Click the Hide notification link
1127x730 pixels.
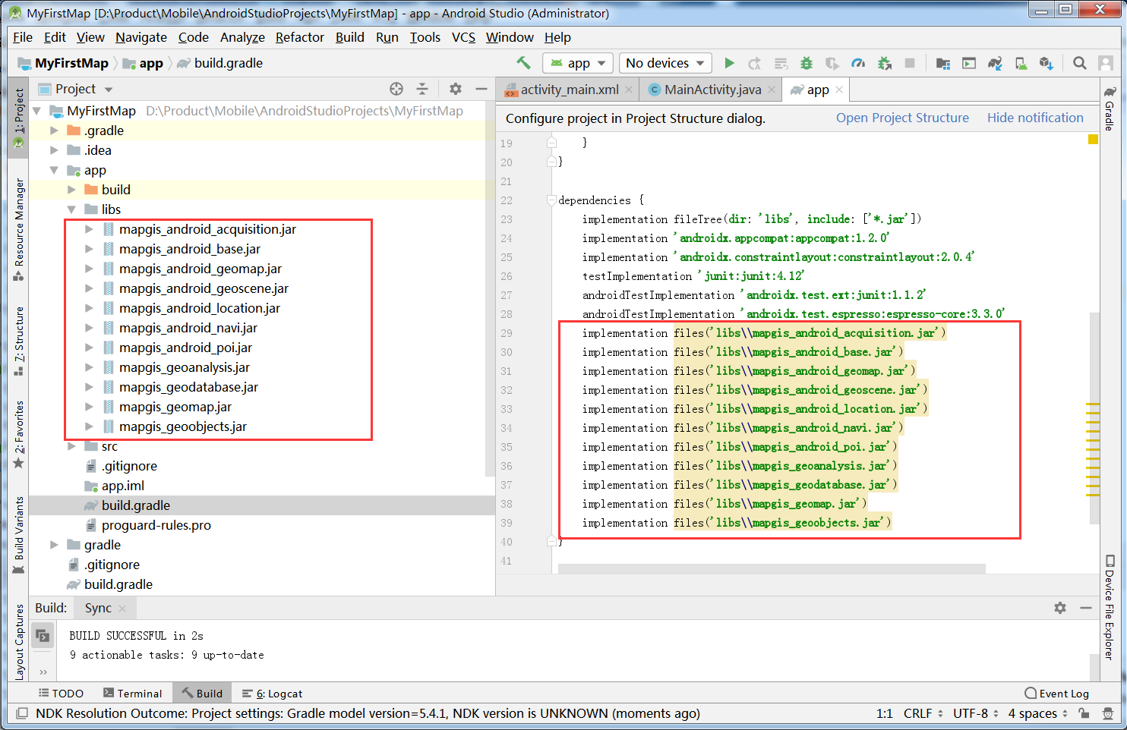tap(1035, 118)
